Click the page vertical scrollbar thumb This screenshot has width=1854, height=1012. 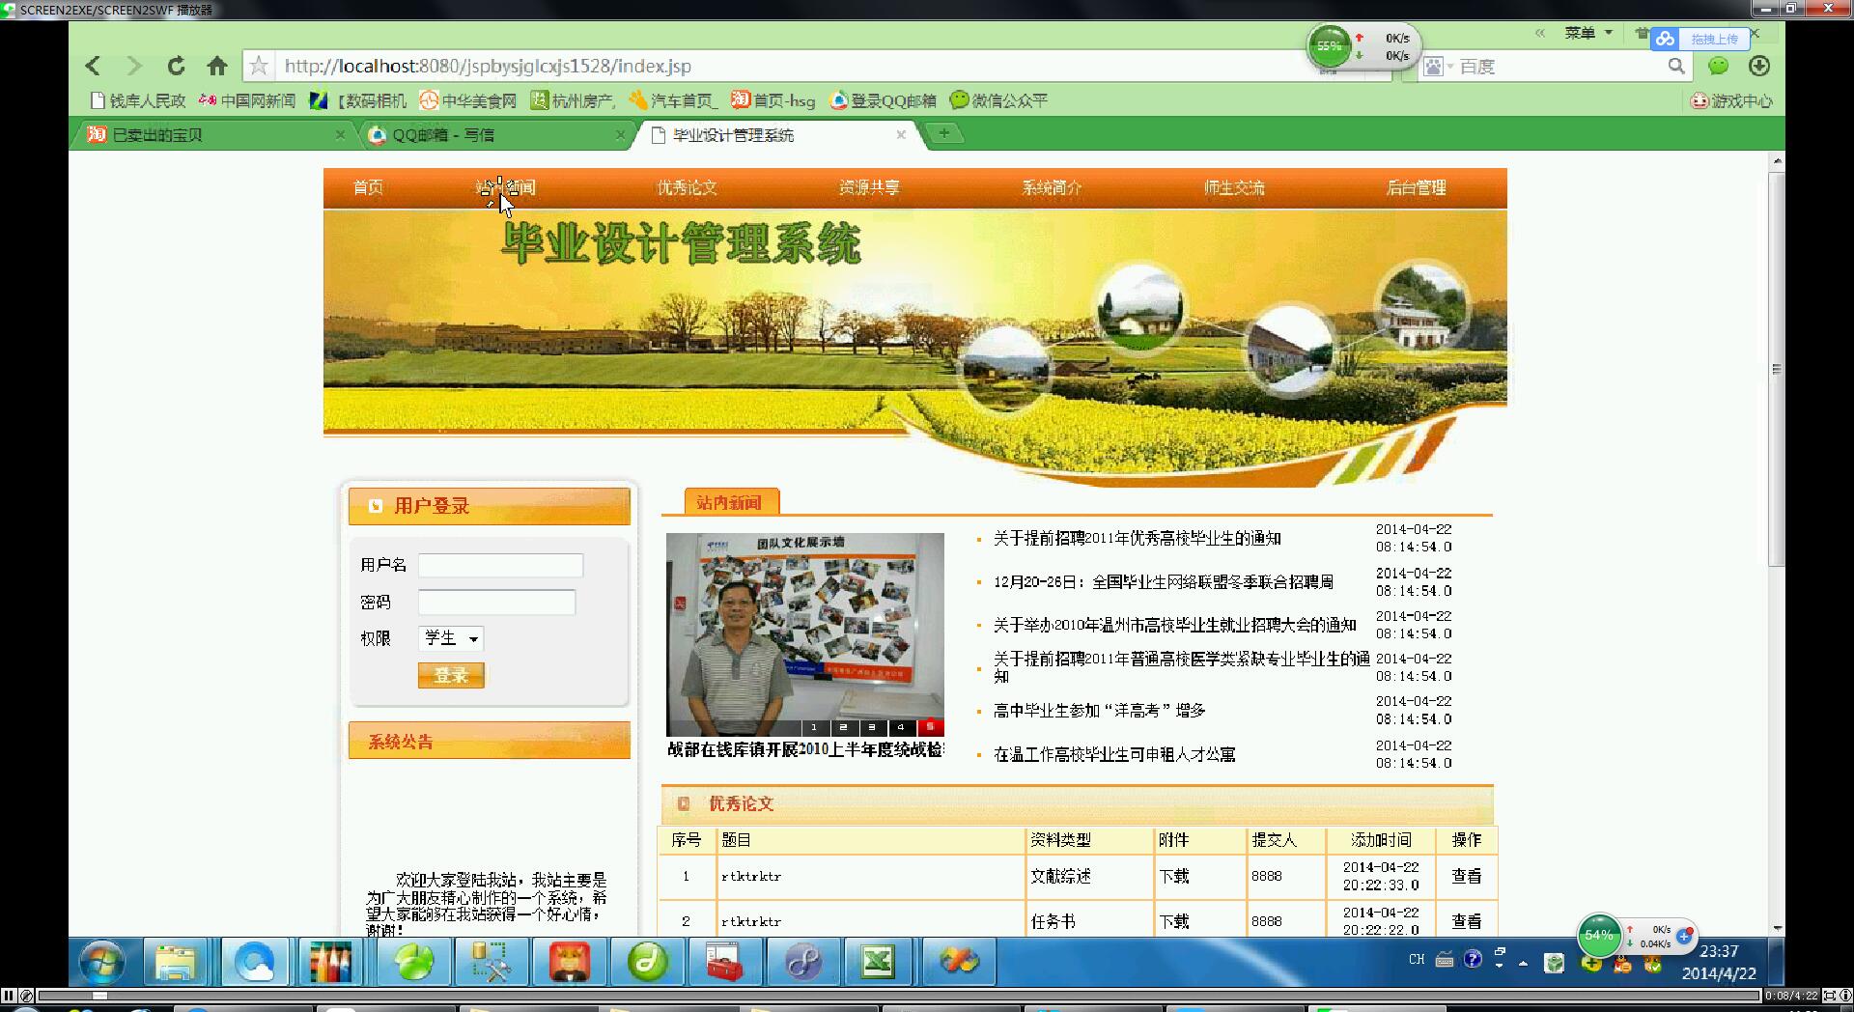point(1776,370)
